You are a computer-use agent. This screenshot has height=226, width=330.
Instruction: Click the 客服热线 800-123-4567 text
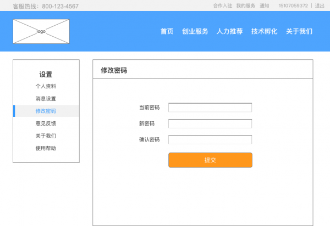coord(46,6)
